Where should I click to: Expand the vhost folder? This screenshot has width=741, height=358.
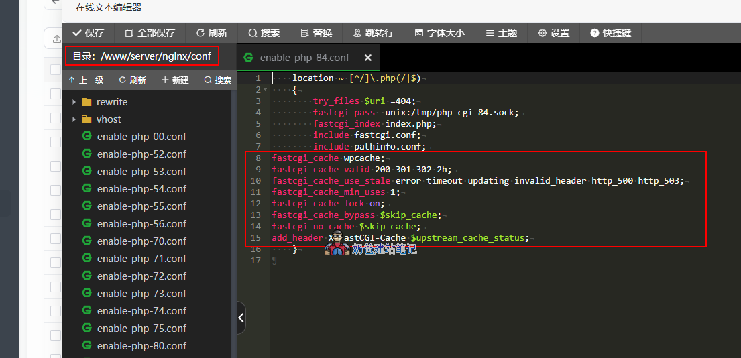coord(109,119)
